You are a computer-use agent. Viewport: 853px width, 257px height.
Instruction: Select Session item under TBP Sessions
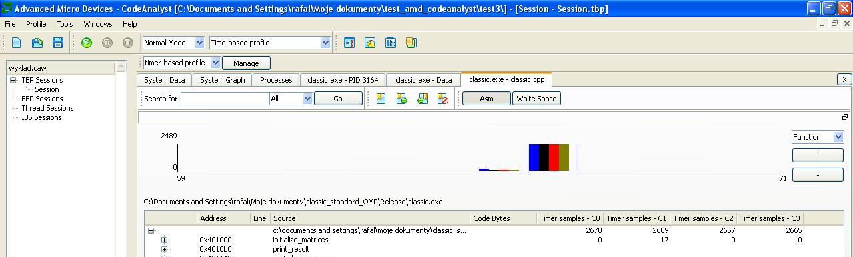47,89
